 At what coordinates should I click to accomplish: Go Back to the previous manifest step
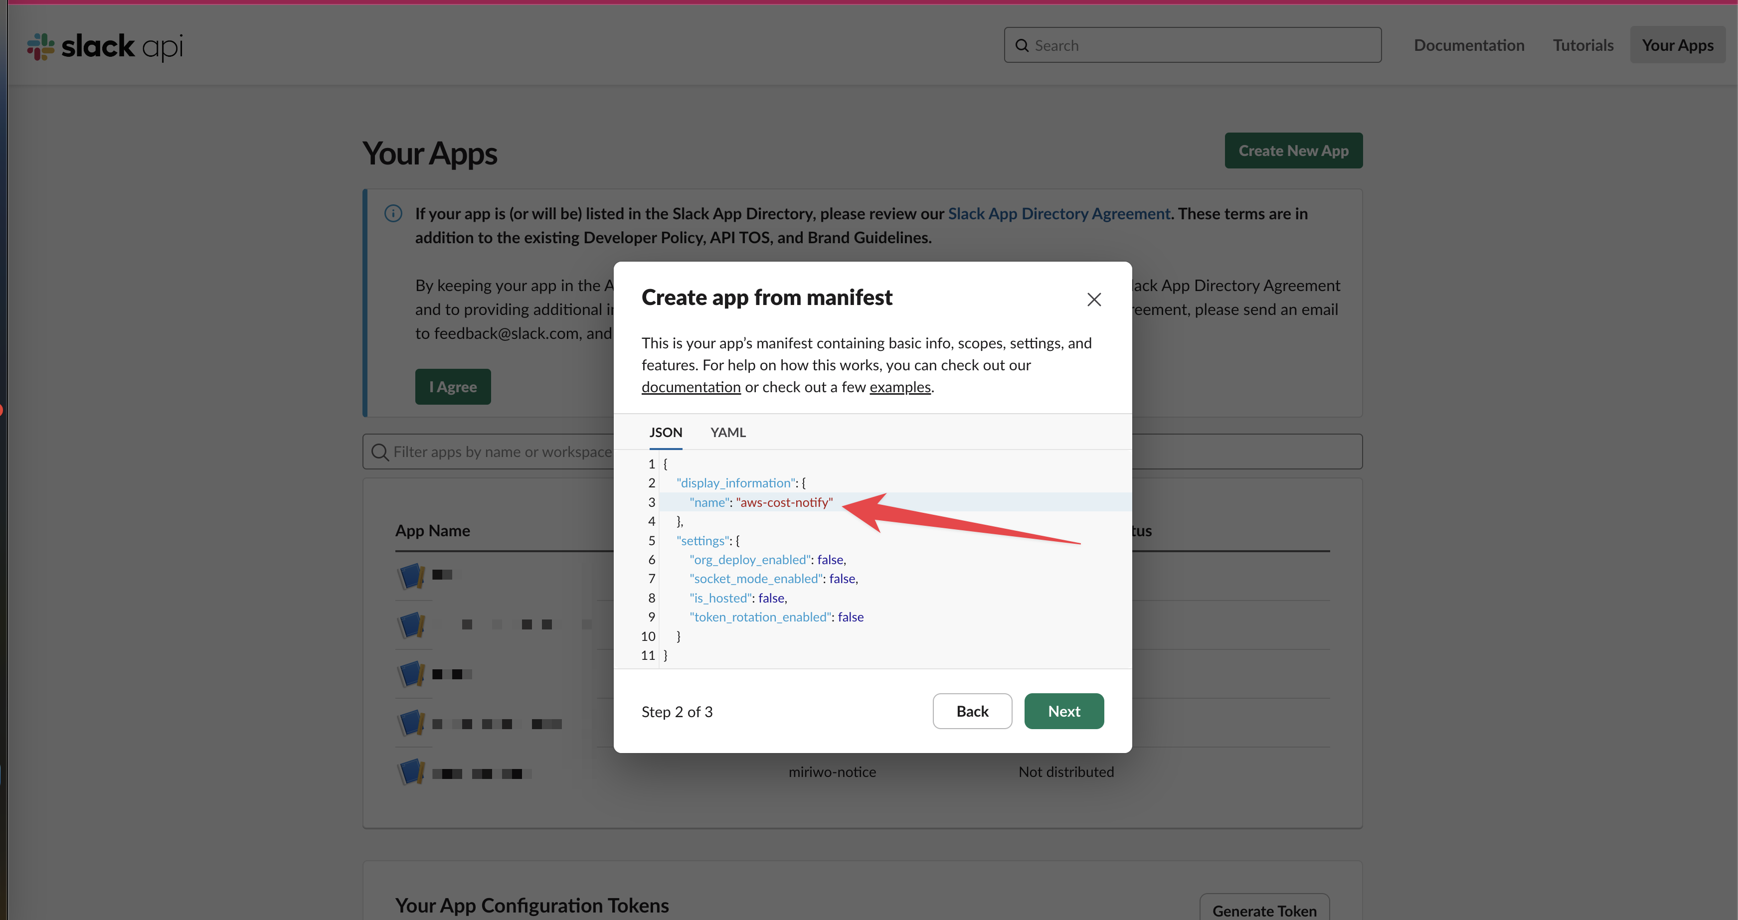point(972,711)
